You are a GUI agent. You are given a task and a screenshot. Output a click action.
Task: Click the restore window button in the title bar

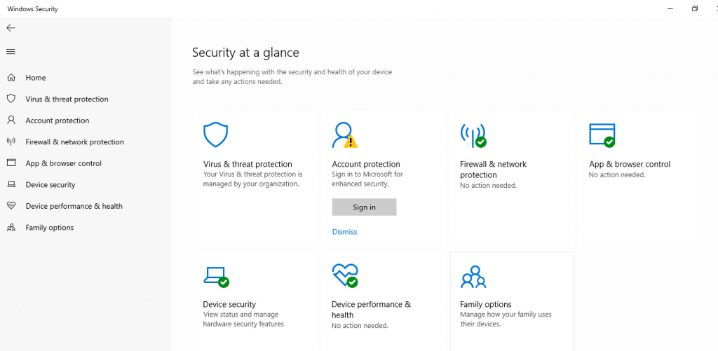(x=695, y=8)
